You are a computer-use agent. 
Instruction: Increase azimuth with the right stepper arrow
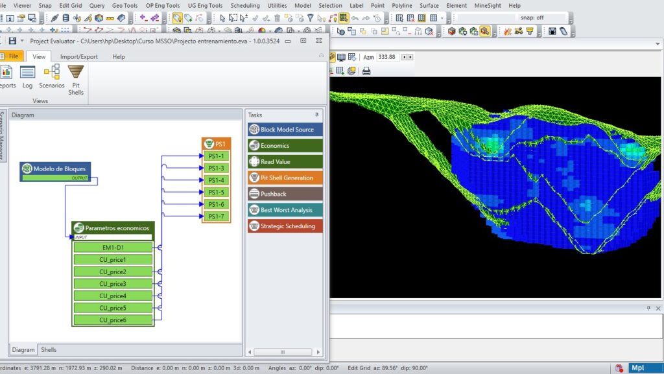click(410, 57)
